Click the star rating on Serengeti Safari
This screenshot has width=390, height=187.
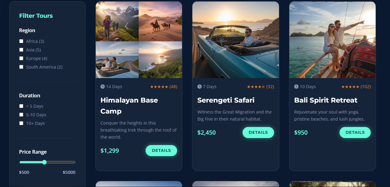[x=256, y=87]
